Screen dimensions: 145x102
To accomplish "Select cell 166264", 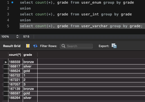I will click(x=15, y=98).
